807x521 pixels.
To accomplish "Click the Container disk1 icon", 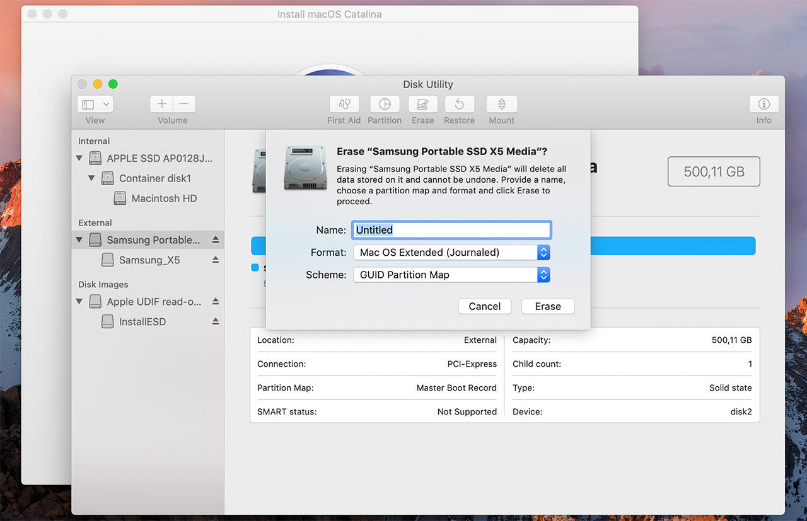I will coord(108,178).
